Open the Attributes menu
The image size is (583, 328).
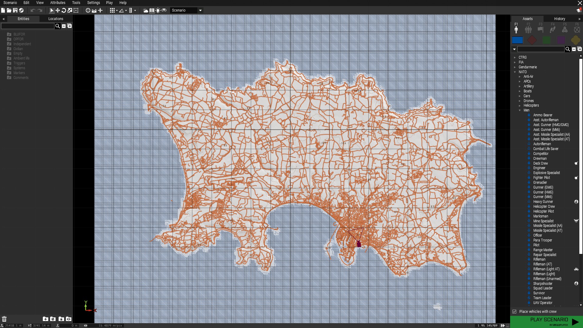58,3
